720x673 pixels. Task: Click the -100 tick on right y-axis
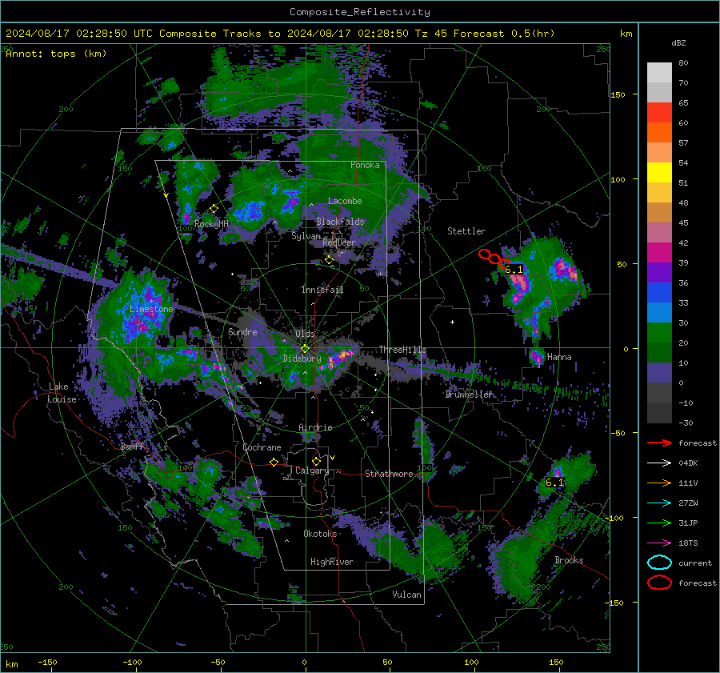[x=614, y=518]
